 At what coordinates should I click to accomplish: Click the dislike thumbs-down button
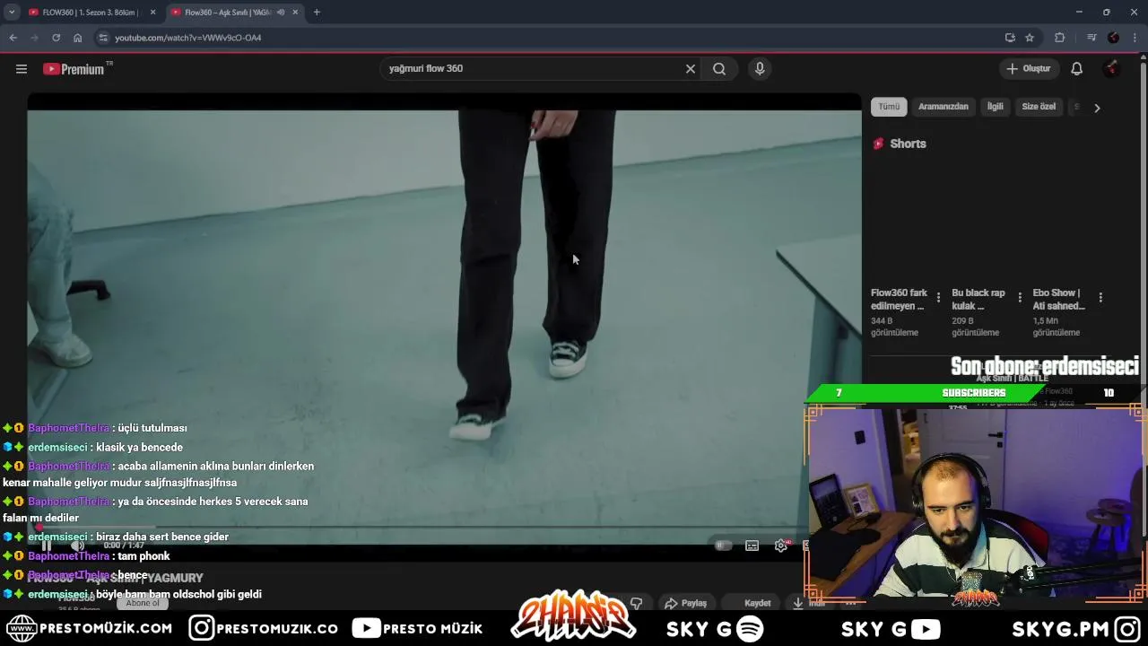point(637,603)
